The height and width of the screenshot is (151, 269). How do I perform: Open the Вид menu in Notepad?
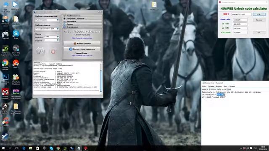(225, 86)
